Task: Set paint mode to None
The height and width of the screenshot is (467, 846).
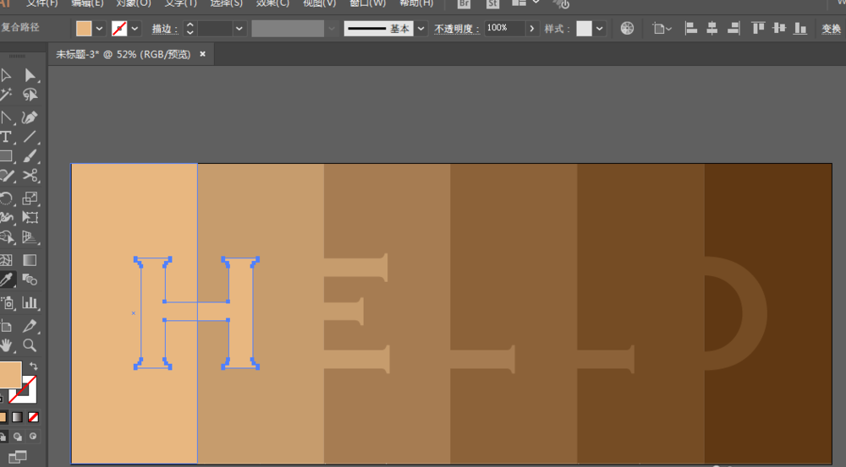Action: tap(33, 417)
